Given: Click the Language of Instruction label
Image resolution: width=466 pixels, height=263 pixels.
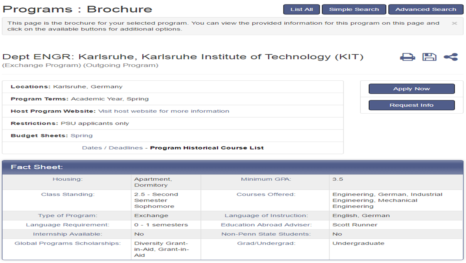Looking at the screenshot, I should tap(266, 215).
